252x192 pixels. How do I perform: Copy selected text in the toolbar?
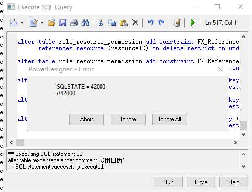click(x=112, y=23)
